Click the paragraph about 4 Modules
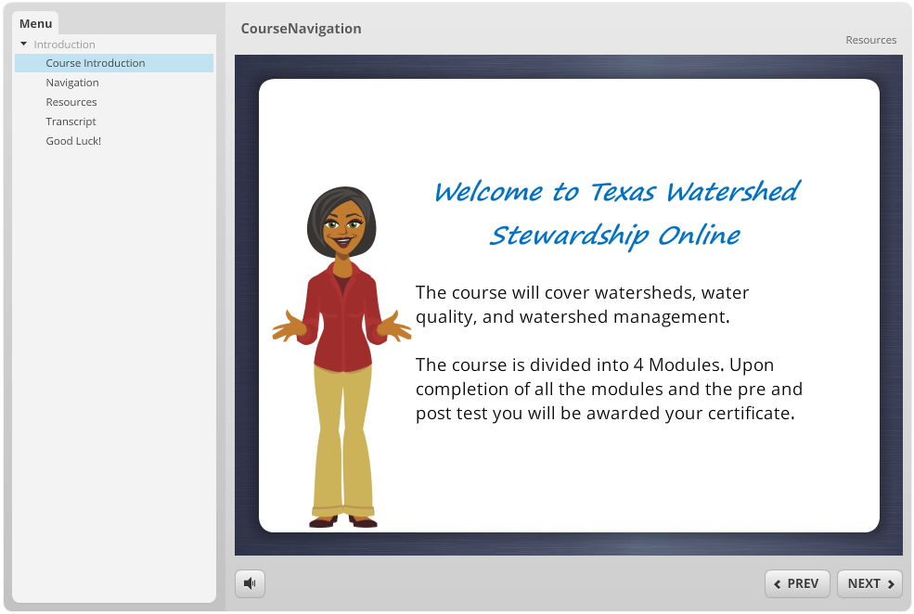 609,389
